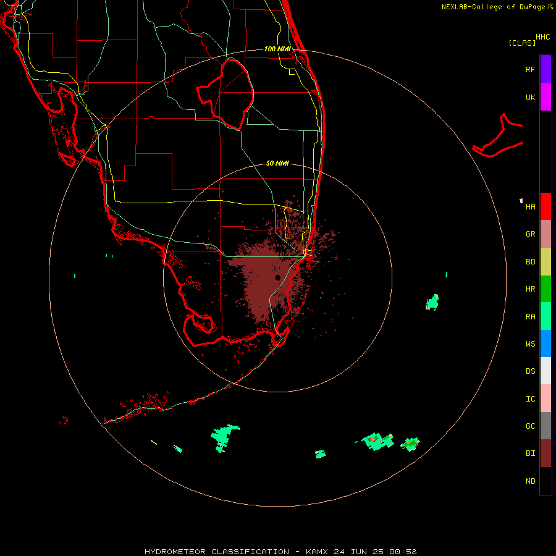Click the Lake Okeechobee outline

[225, 94]
